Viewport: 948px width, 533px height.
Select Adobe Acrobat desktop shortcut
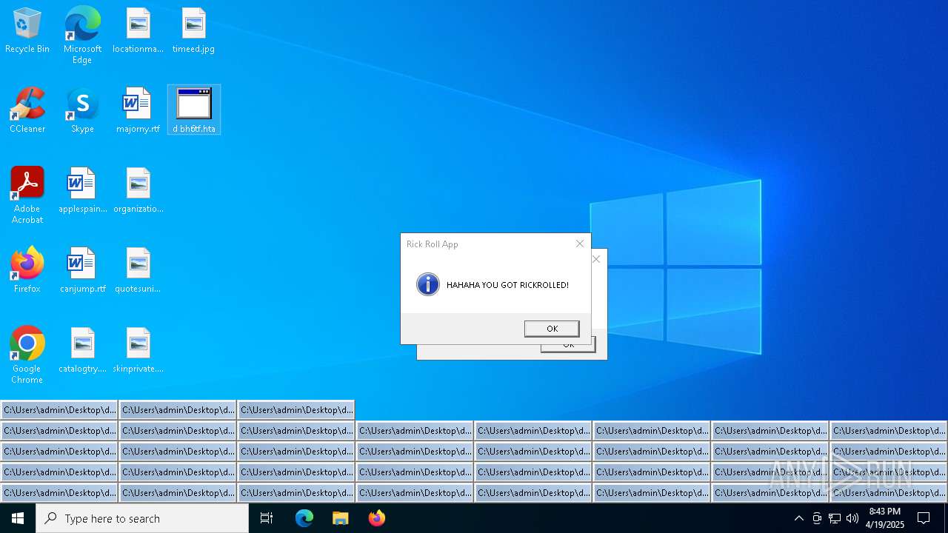click(x=27, y=195)
